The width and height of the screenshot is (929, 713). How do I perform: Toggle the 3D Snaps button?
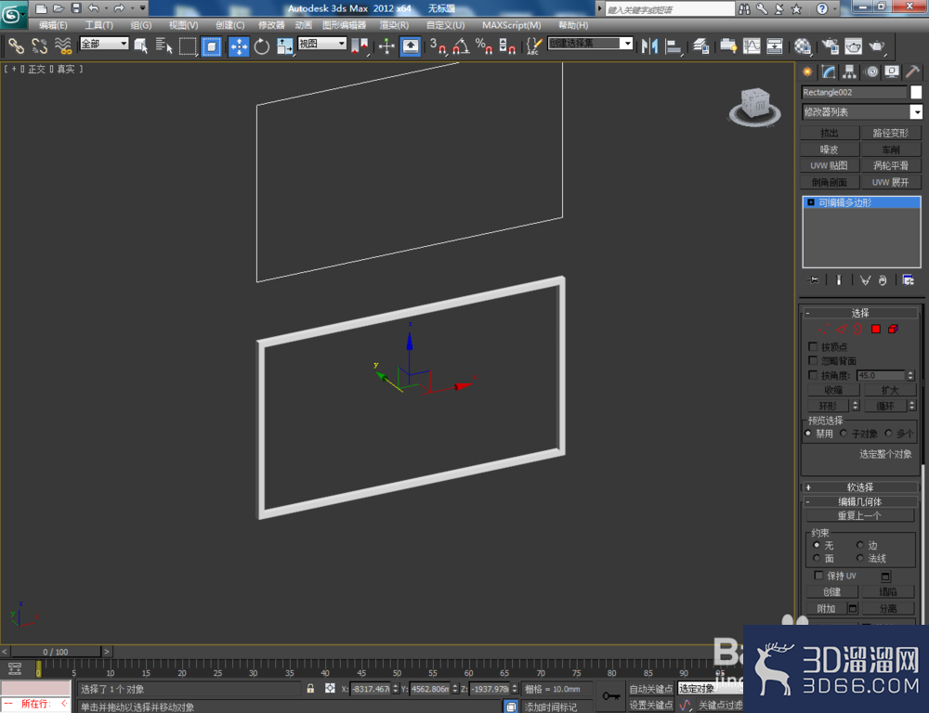click(x=438, y=45)
